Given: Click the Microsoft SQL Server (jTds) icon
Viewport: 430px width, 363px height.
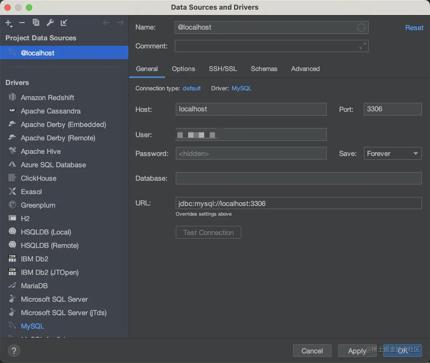Looking at the screenshot, I should [12, 312].
